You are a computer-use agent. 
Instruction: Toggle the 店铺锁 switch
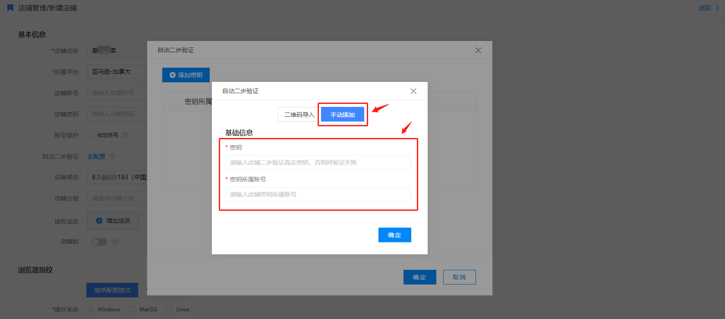coord(99,242)
